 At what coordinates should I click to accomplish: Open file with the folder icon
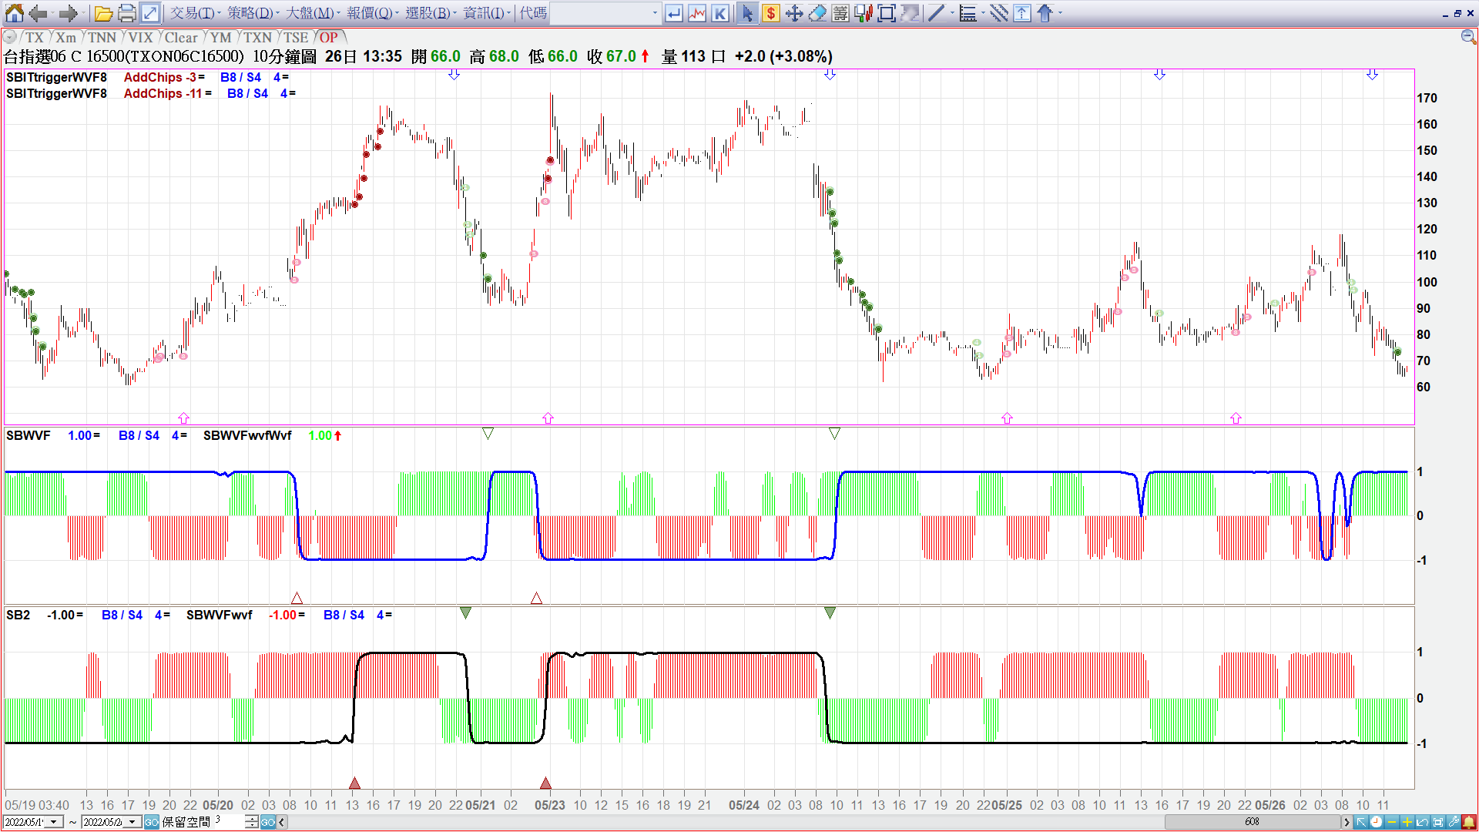pyautogui.click(x=104, y=13)
